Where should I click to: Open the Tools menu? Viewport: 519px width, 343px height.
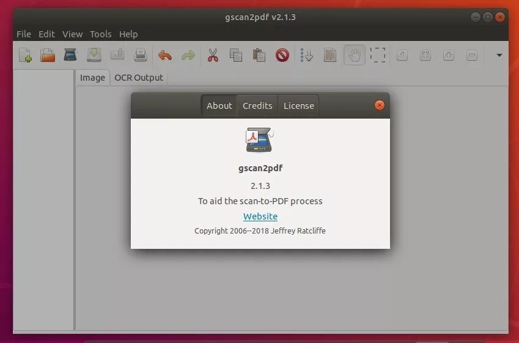point(101,34)
